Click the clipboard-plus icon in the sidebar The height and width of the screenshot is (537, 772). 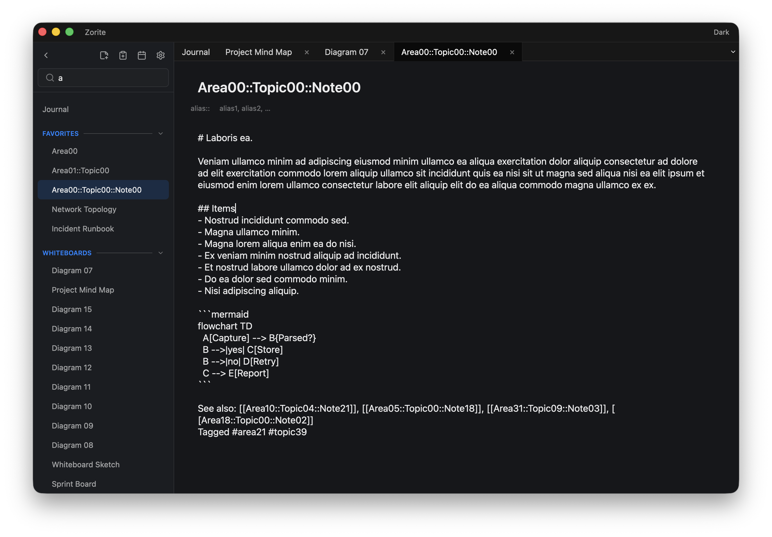point(123,55)
